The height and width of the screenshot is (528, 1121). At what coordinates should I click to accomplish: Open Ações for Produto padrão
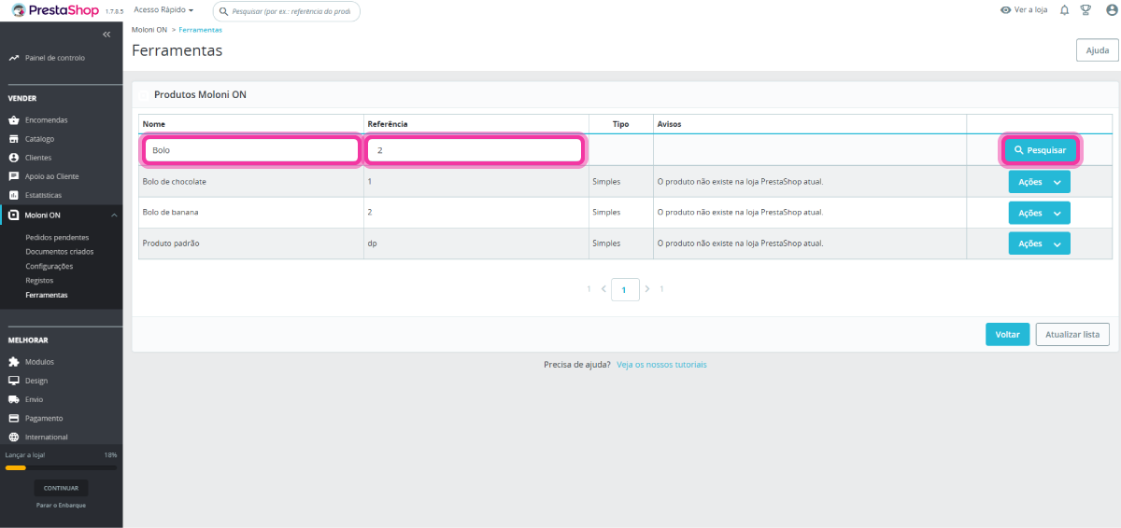click(x=1039, y=243)
